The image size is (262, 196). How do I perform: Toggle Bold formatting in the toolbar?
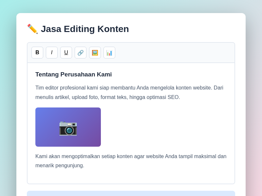point(37,53)
